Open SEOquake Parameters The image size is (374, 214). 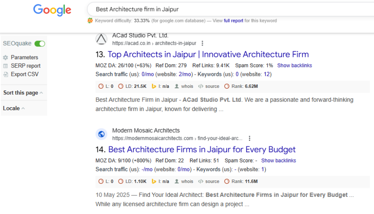[25, 58]
